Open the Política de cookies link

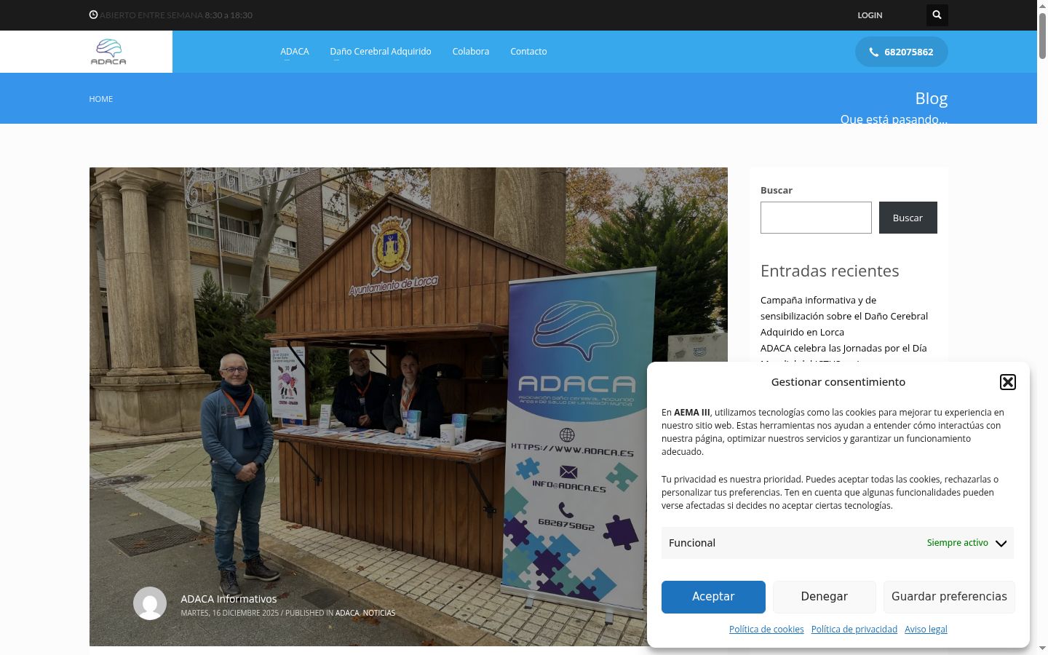pos(766,630)
